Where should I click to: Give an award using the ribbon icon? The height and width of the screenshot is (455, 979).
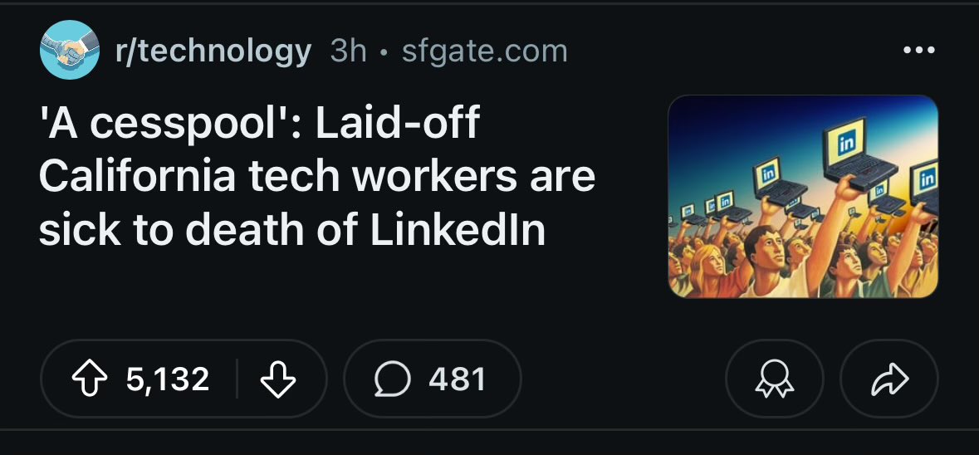point(774,379)
